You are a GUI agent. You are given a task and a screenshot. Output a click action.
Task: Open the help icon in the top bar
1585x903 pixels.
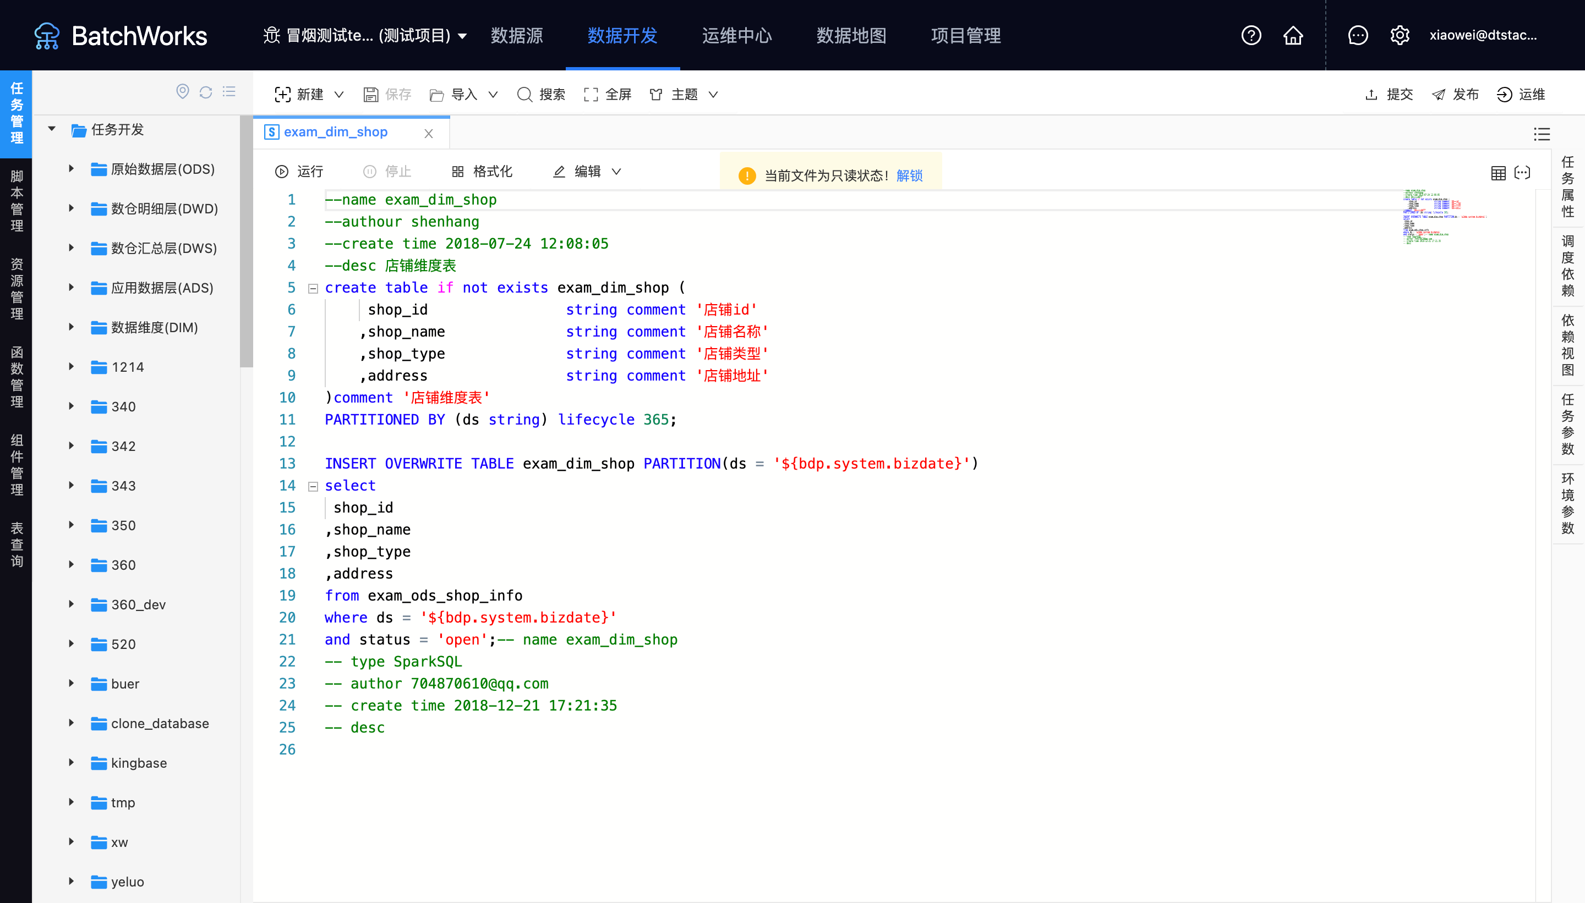[1250, 35]
